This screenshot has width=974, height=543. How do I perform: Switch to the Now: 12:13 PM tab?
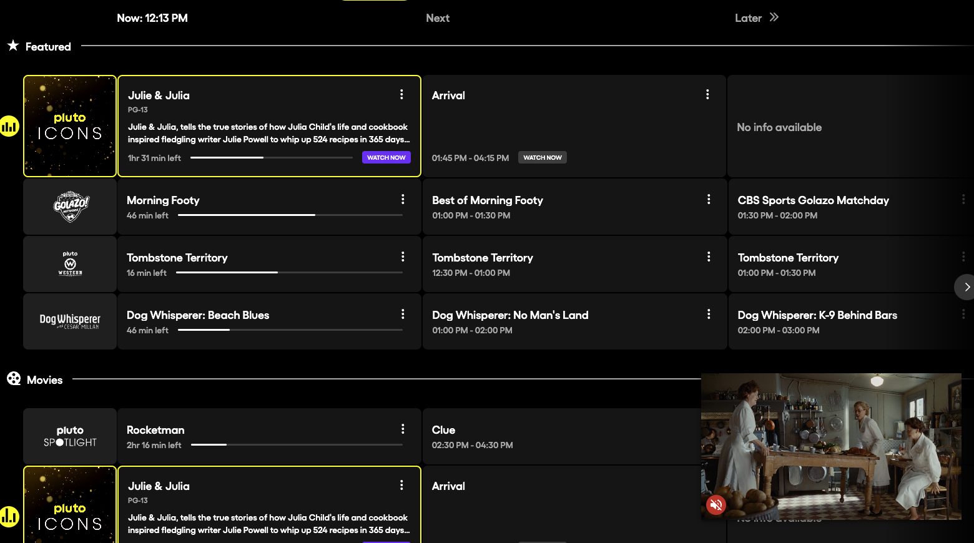click(x=152, y=18)
